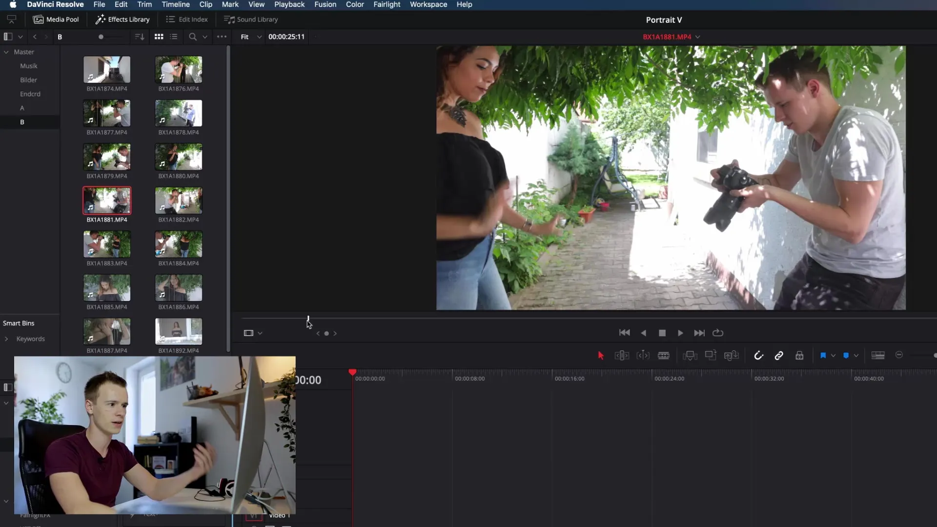937x527 pixels.
Task: Toggle linked selection chain icon
Action: coord(779,356)
